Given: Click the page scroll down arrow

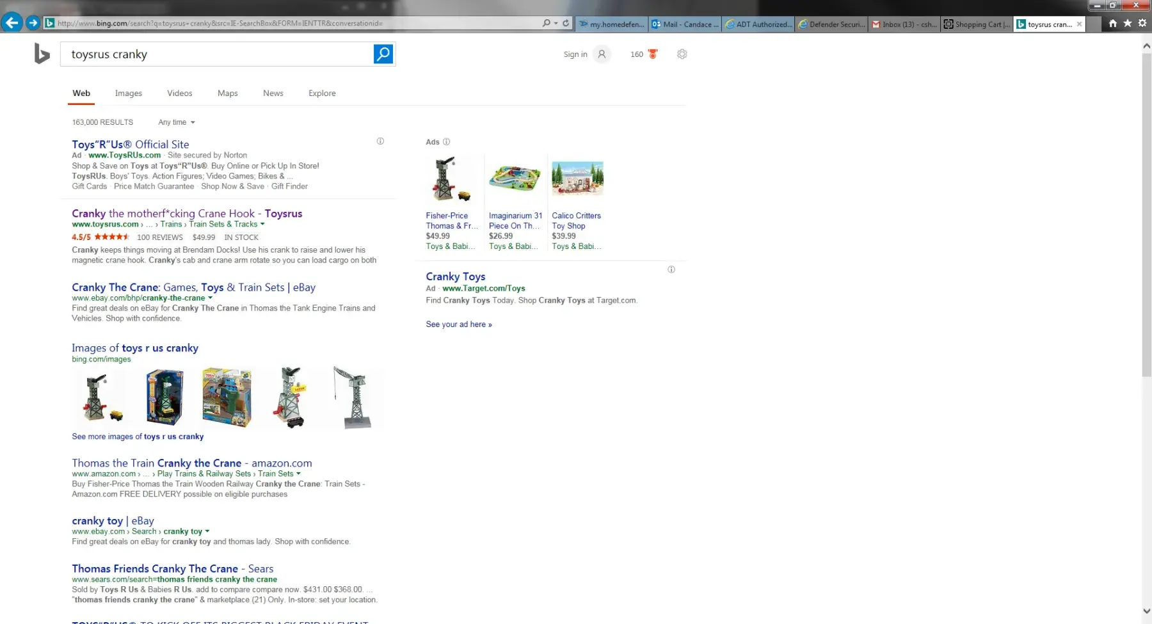Looking at the screenshot, I should tap(1146, 611).
